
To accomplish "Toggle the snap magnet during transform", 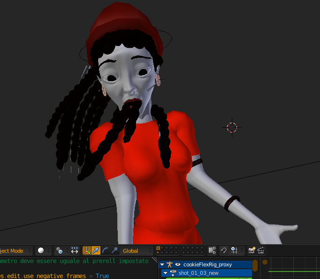I will [x=224, y=251].
